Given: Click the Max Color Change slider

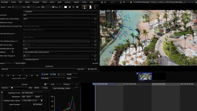Looking at the screenshot, I should coord(60,56).
